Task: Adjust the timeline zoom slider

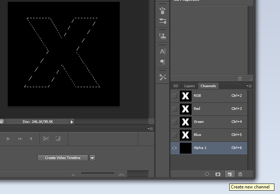Action: point(98,173)
